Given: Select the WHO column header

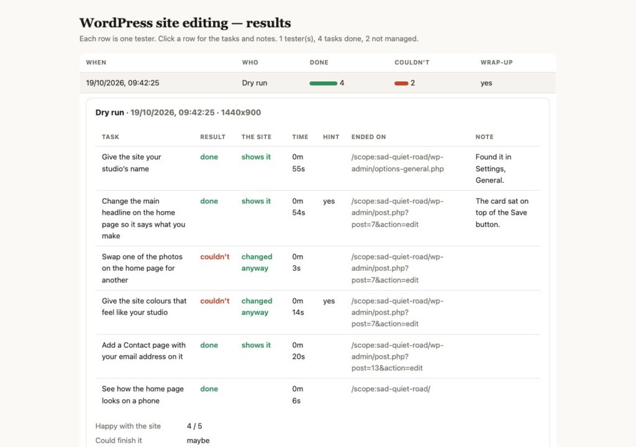Looking at the screenshot, I should 250,63.
